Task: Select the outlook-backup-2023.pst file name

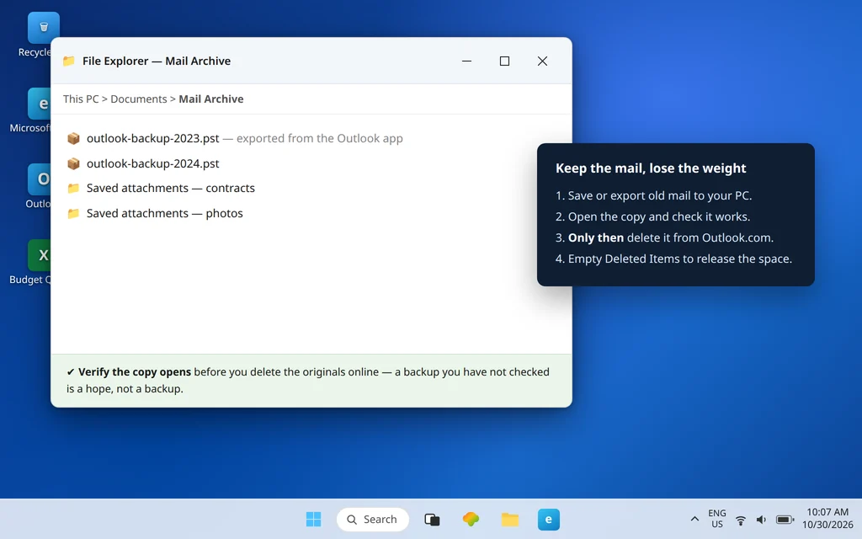Action: (x=153, y=138)
